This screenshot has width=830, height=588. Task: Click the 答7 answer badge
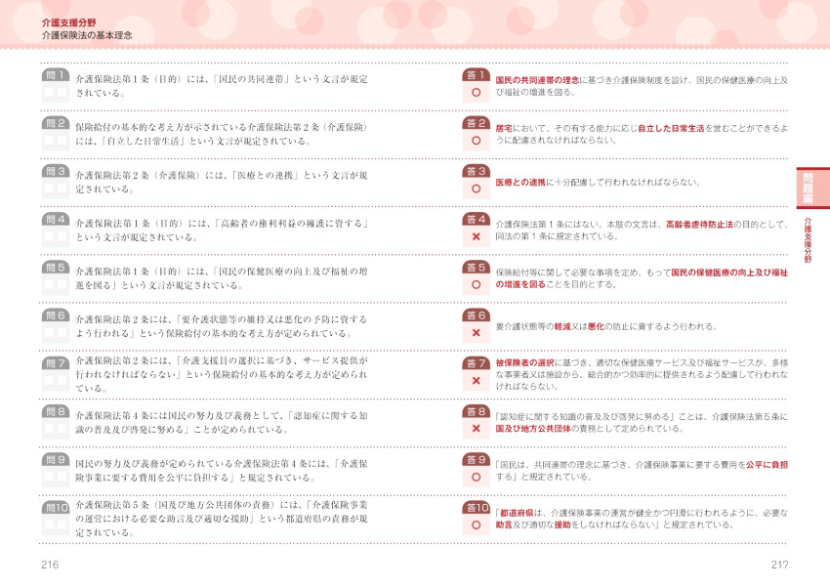point(476,363)
